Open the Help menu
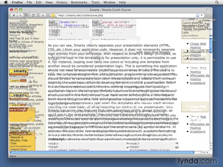This screenshot has height=167, width=223. pyautogui.click(x=122, y=2)
